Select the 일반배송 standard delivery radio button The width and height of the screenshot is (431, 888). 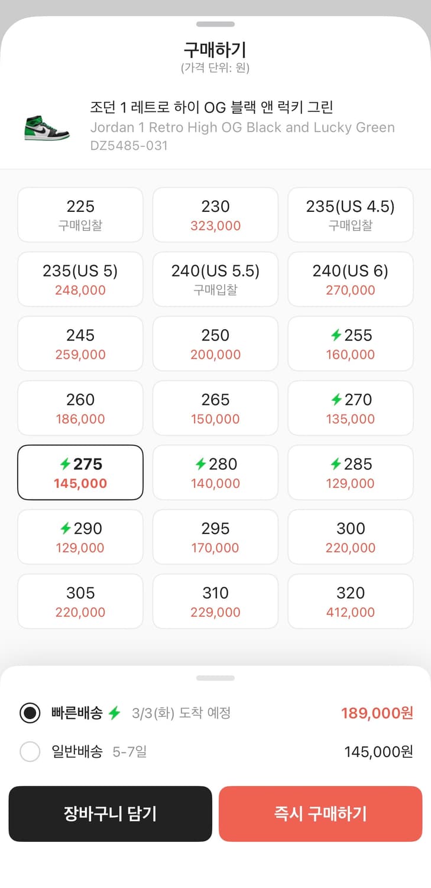click(30, 752)
